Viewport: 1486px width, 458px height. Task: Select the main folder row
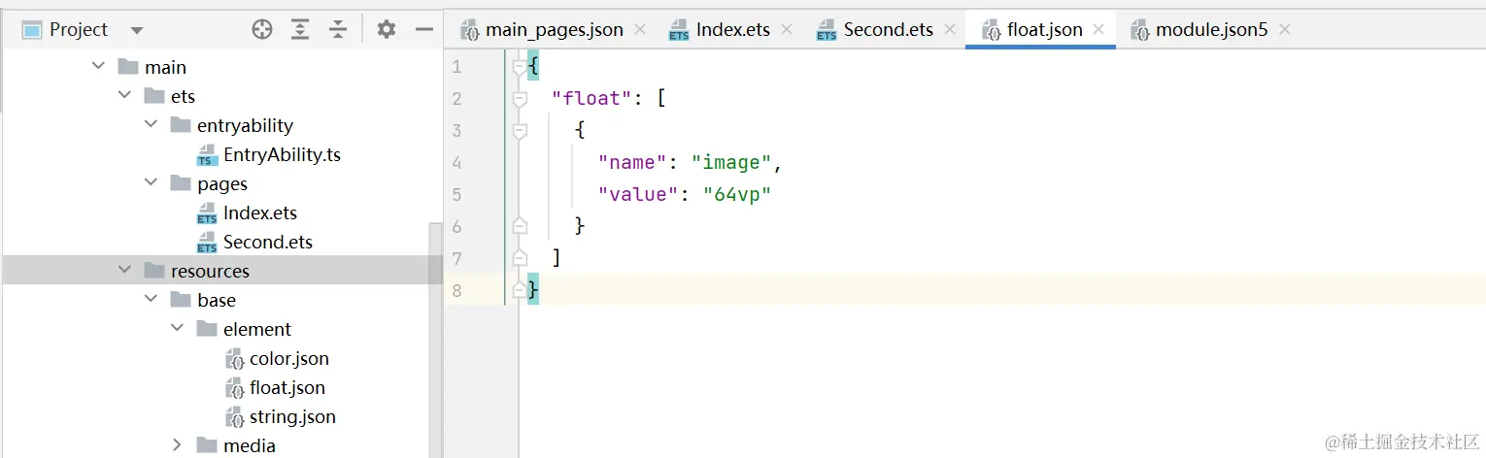[x=221, y=67]
